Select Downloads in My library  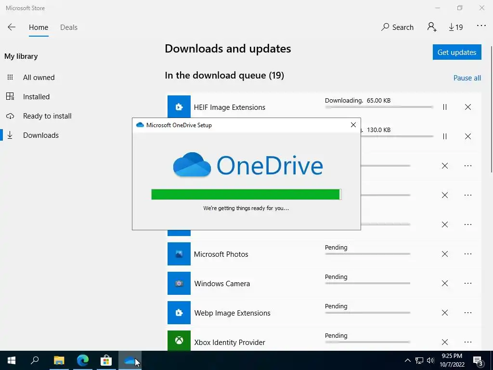41,135
